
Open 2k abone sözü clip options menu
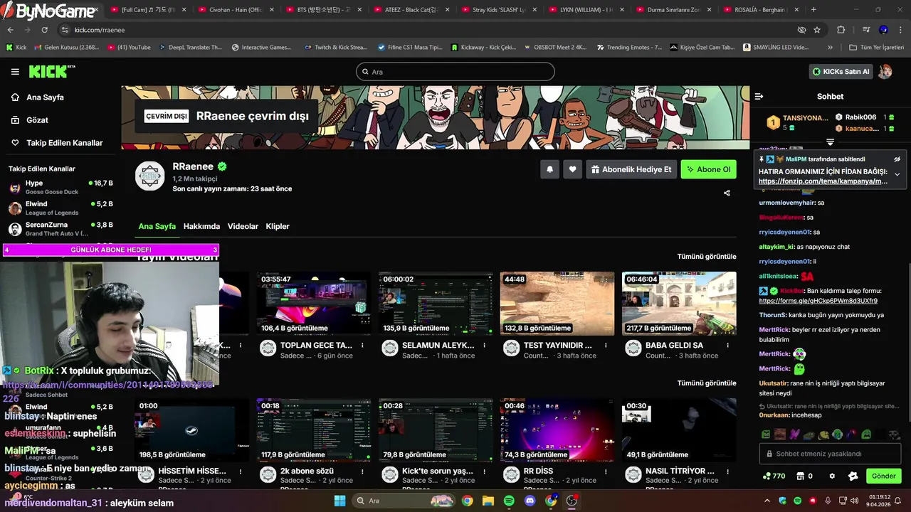362,471
